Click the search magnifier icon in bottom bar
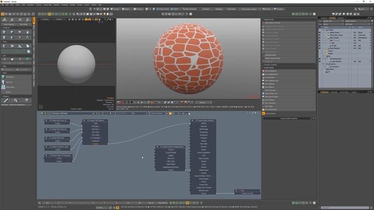The image size is (374, 210). coord(39,203)
